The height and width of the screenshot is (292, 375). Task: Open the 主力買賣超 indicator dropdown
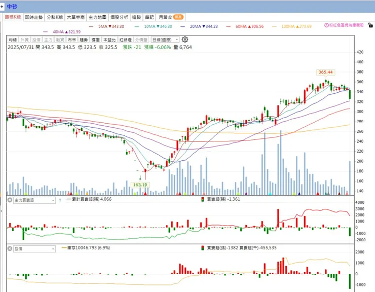(x=34, y=200)
